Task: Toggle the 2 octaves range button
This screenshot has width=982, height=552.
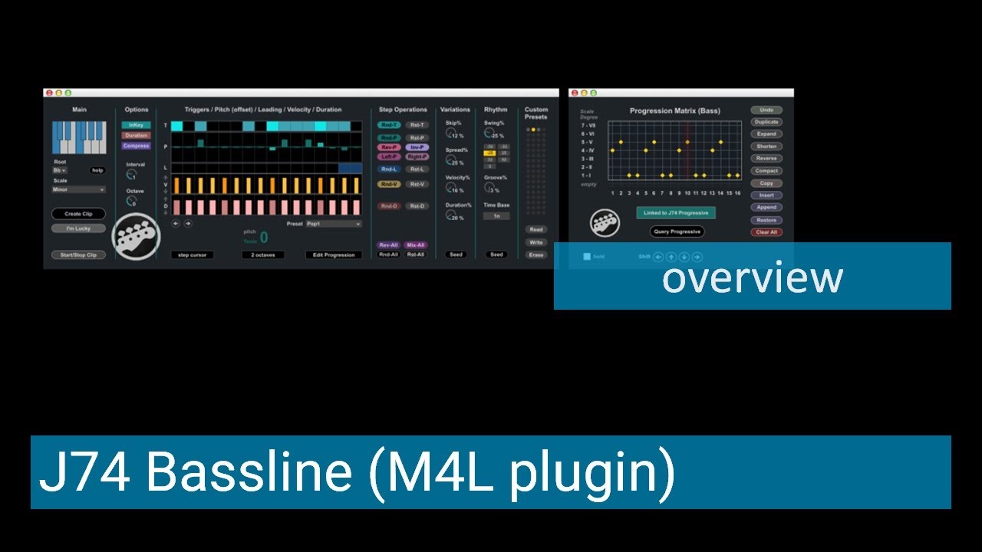Action: pyautogui.click(x=262, y=255)
